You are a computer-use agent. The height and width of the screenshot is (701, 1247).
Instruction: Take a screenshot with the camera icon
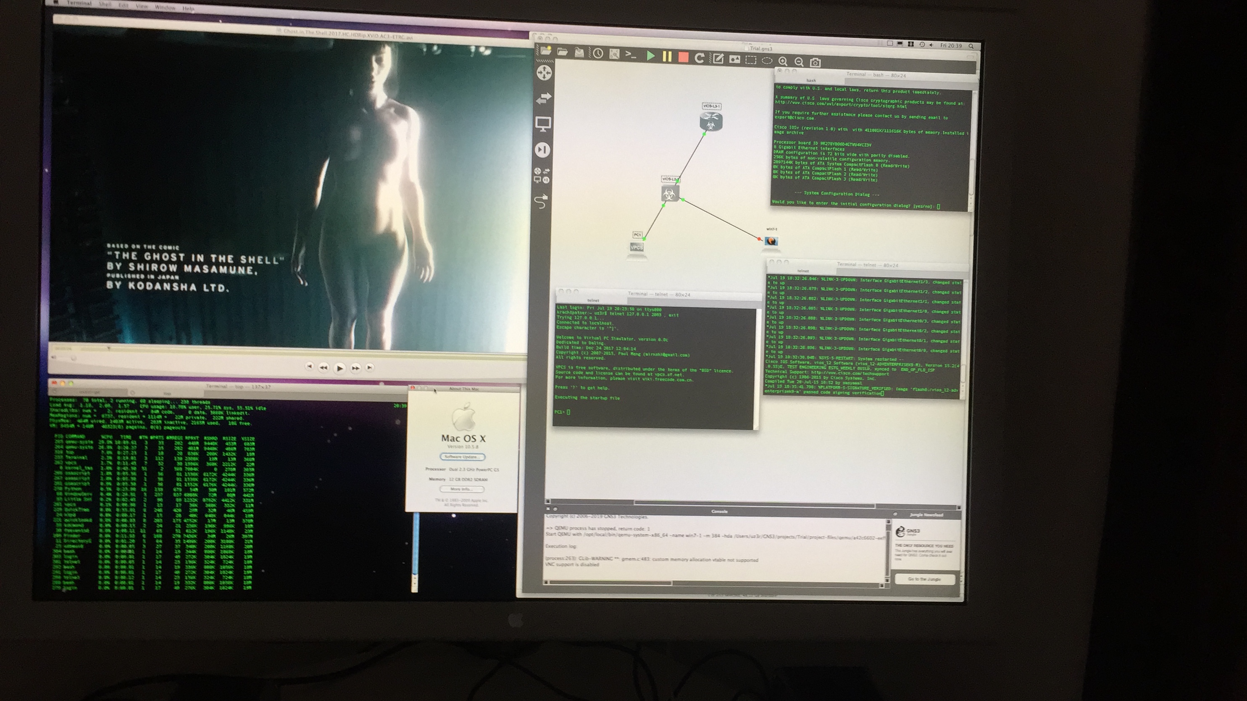816,63
